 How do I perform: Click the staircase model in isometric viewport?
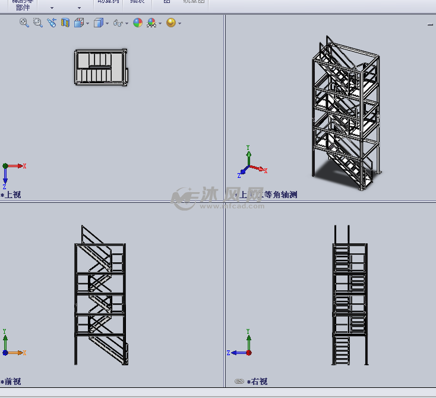[x=345, y=113]
